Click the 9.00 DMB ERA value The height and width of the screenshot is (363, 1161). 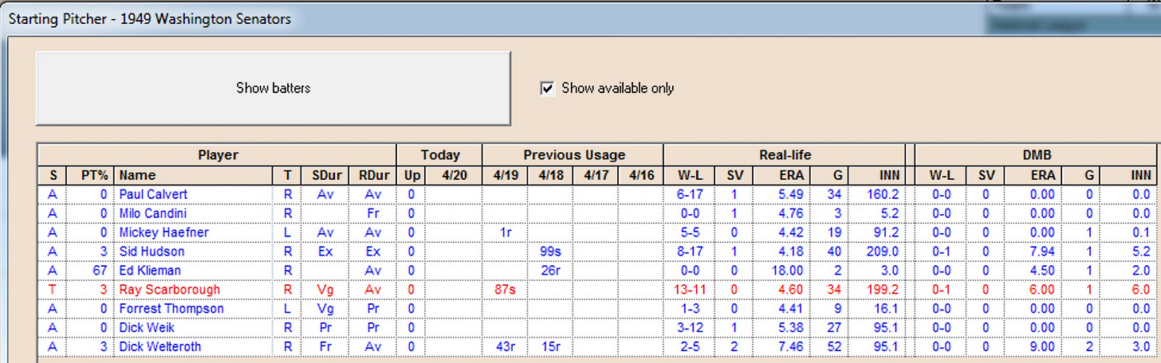tap(1043, 347)
